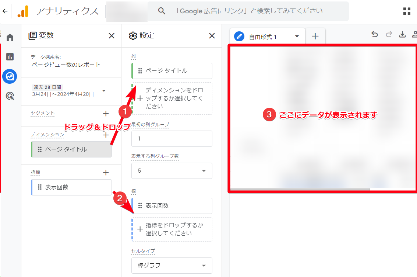Click the 列 label in 設定 panel
The image size is (417, 277).
pos(134,56)
